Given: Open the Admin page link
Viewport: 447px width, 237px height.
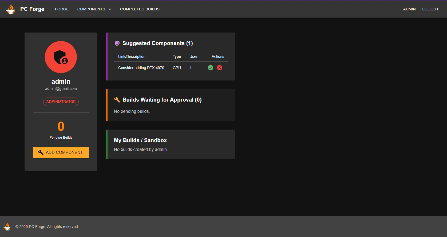Looking at the screenshot, I should coord(409,9).
